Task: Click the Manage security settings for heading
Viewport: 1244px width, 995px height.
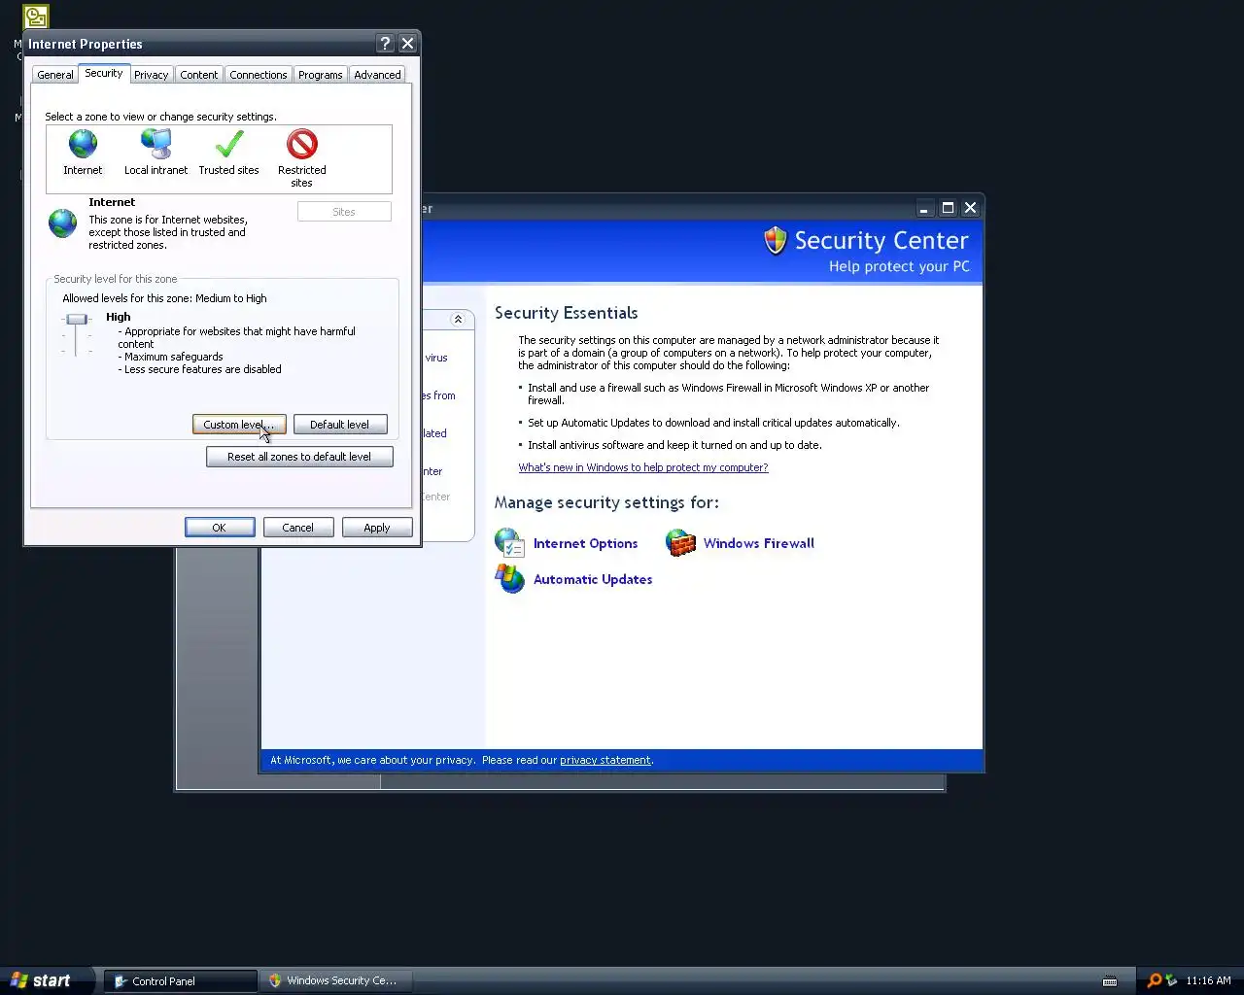Action: (606, 502)
